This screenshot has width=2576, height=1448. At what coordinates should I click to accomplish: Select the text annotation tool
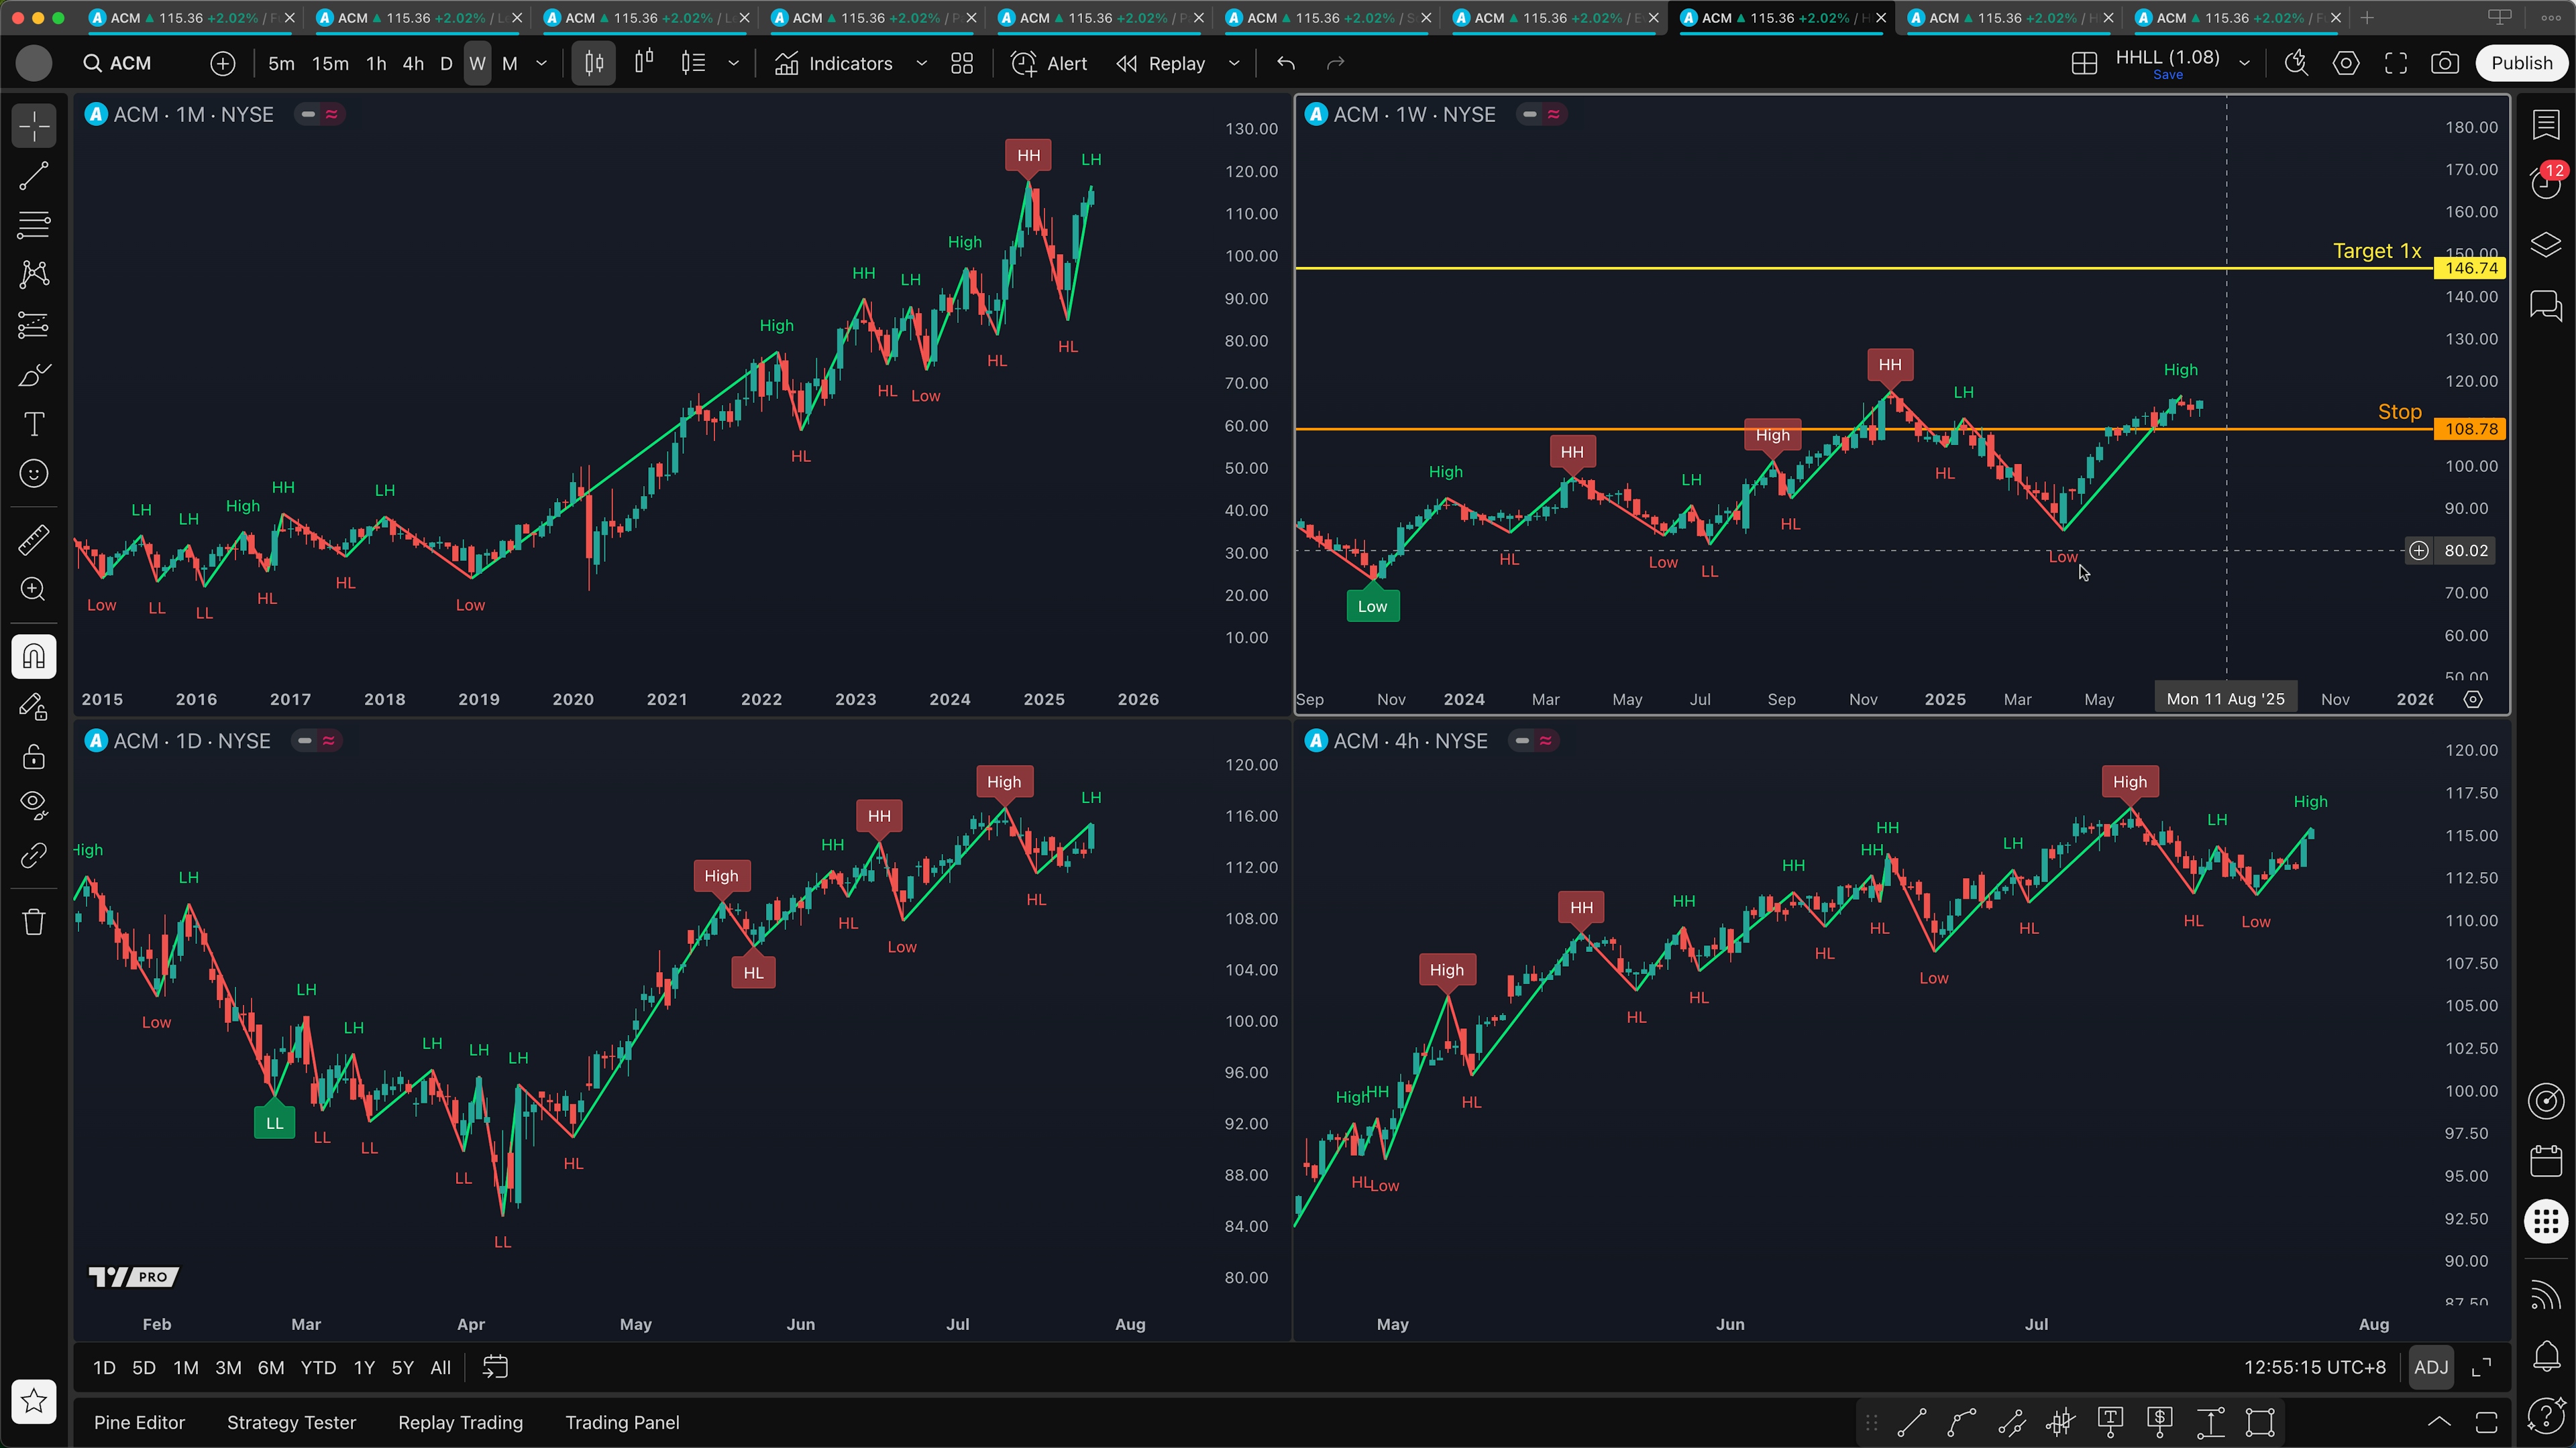point(34,424)
